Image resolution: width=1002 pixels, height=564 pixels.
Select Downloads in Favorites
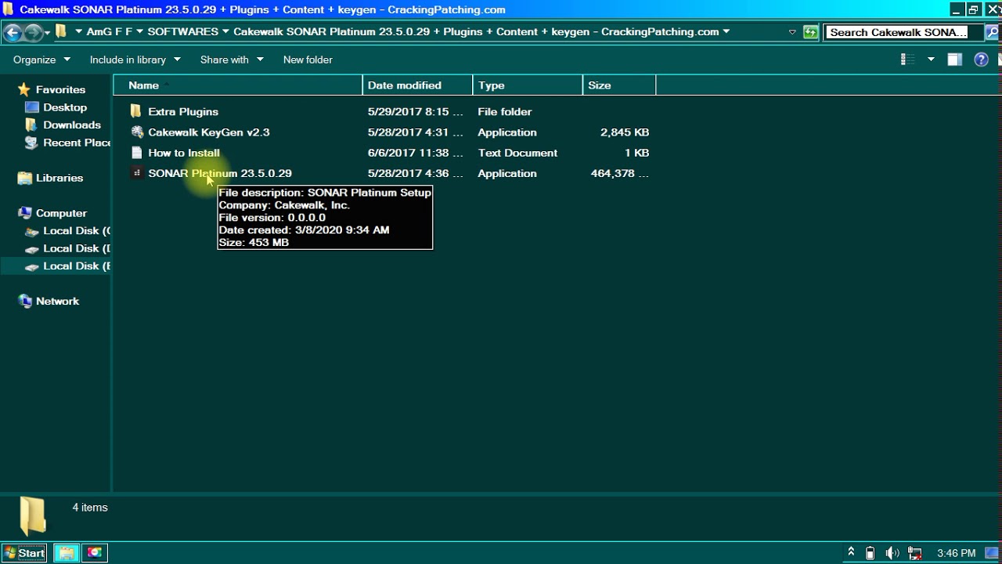click(x=72, y=125)
